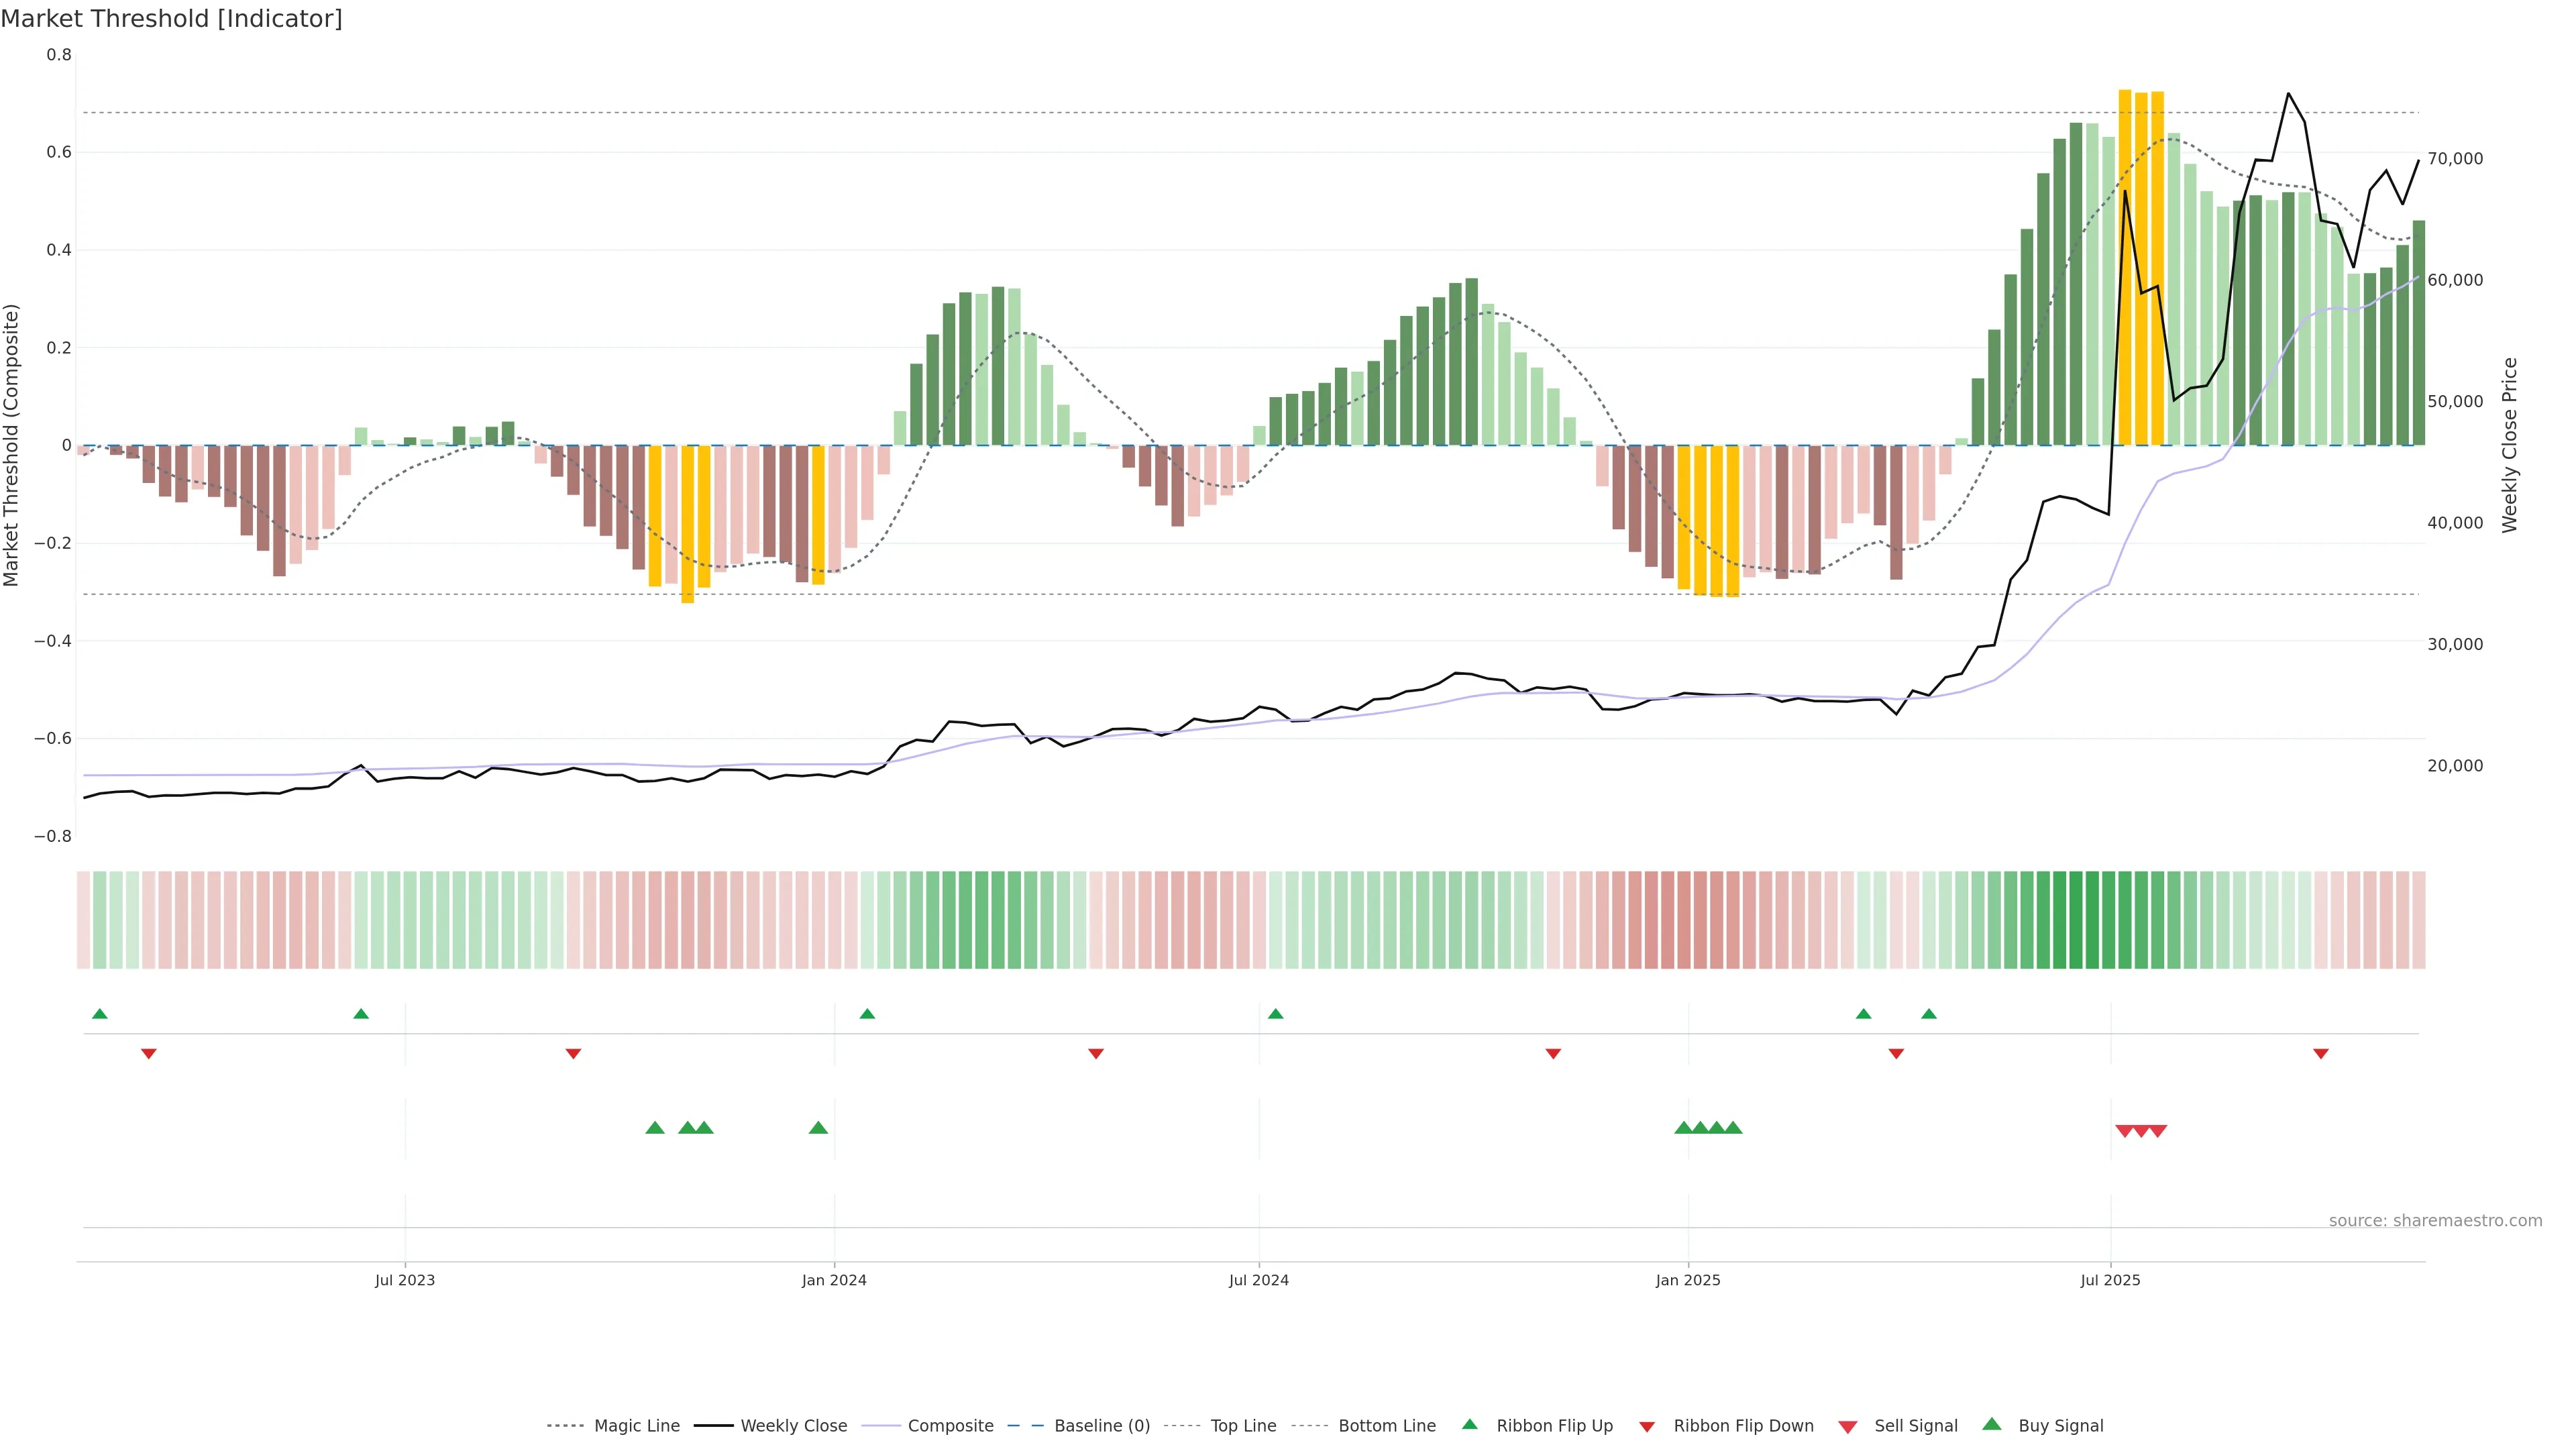Click the leftmost green Ribbon Flip Up marker
The width and height of the screenshot is (2576, 1449).
[x=99, y=1014]
